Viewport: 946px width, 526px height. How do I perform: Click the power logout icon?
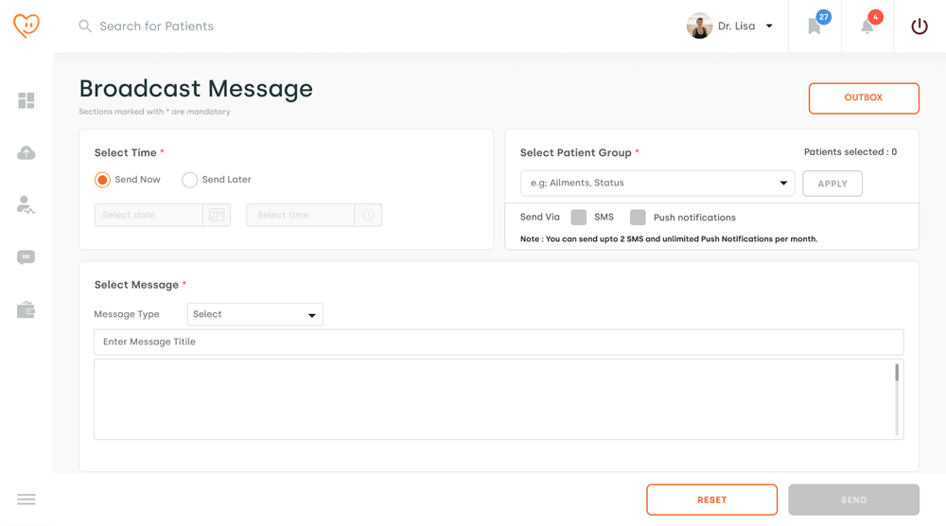point(920,26)
